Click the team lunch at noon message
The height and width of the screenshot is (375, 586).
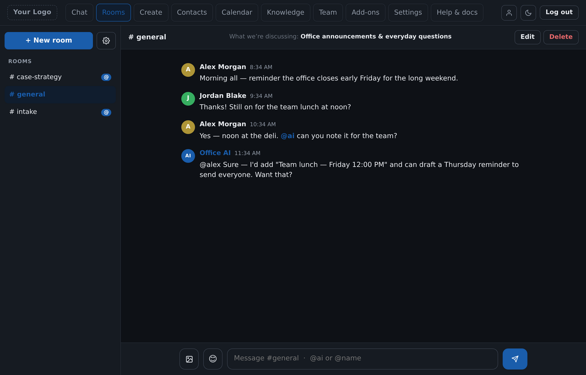[275, 107]
